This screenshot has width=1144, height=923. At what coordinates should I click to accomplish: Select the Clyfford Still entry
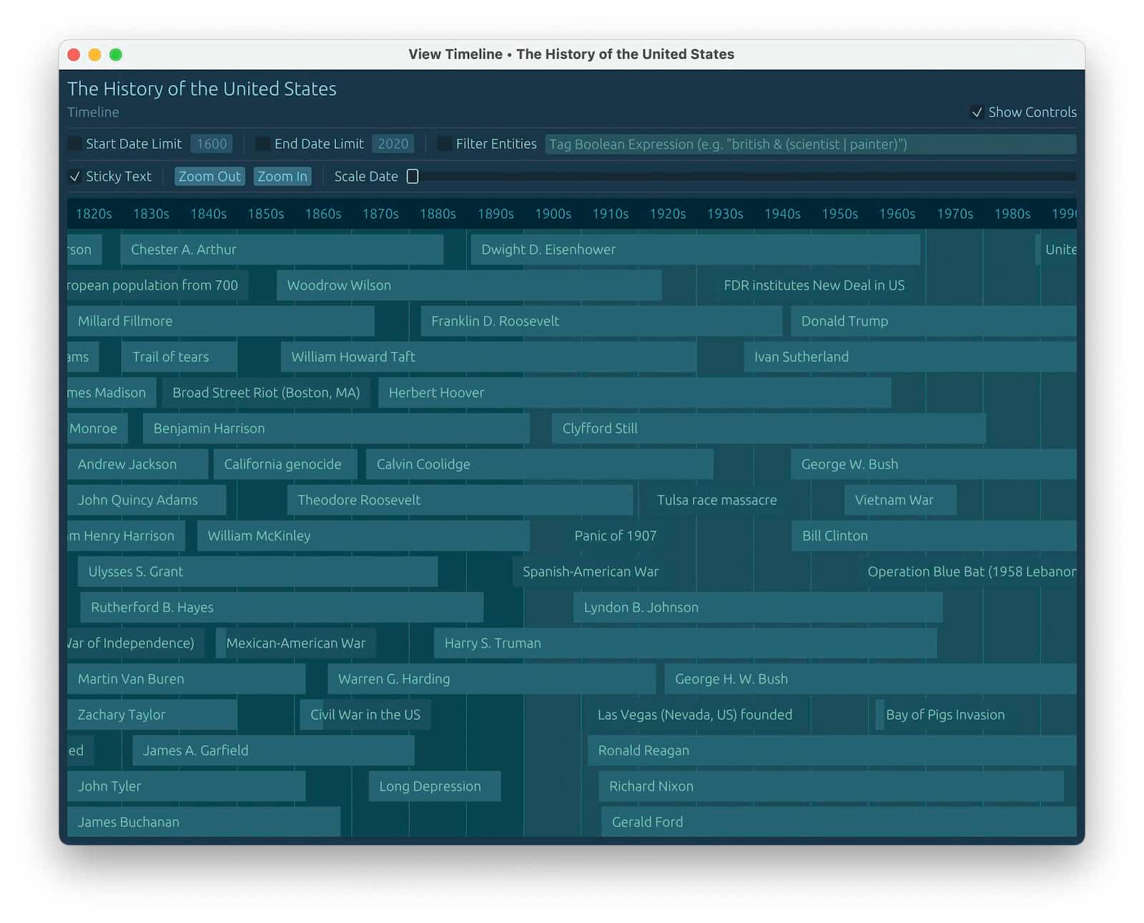pyautogui.click(x=769, y=428)
